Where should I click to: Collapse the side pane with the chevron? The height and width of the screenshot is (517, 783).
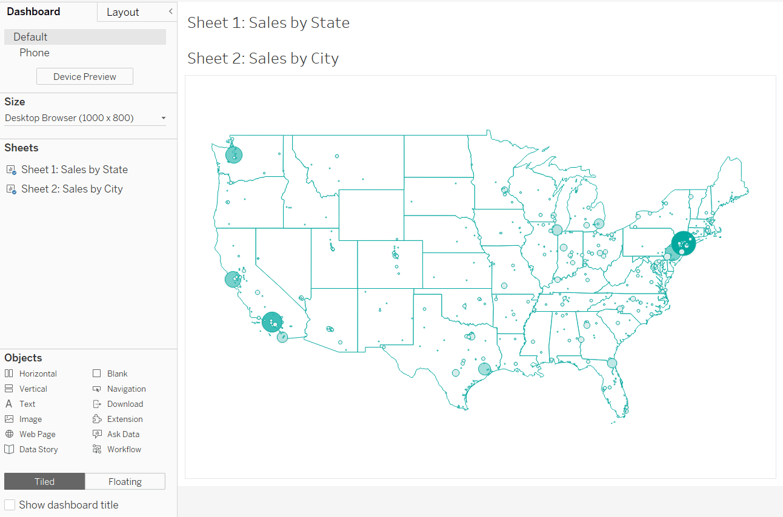(x=171, y=12)
